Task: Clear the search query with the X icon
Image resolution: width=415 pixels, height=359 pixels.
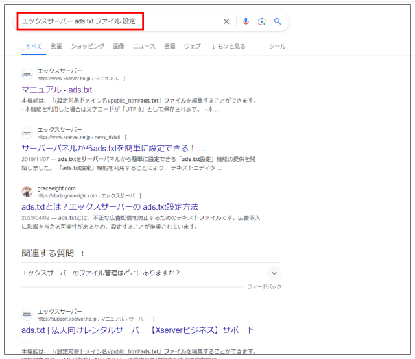Action: [x=226, y=21]
